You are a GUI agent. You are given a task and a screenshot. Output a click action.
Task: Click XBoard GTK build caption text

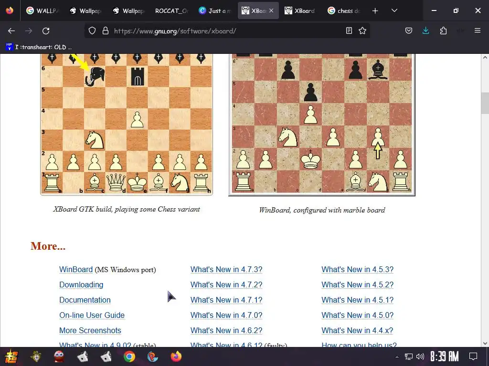[x=126, y=209]
